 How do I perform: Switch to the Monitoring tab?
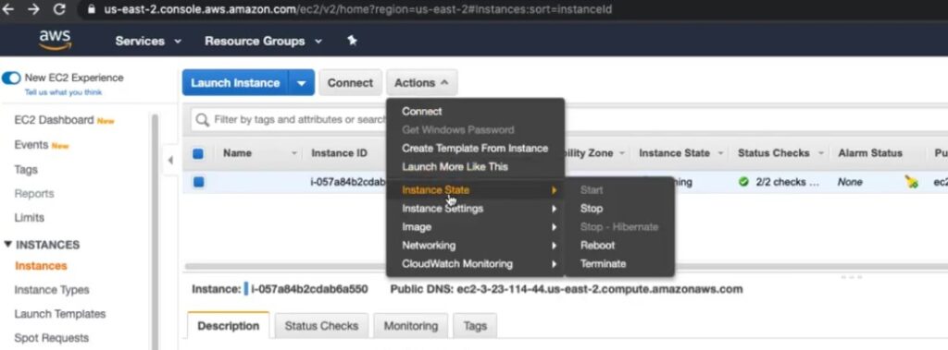(x=410, y=326)
